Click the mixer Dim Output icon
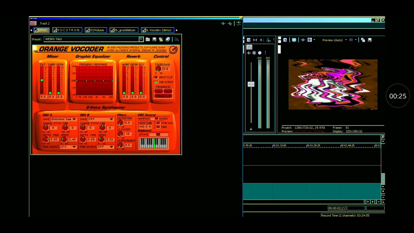The width and height of the screenshot is (414, 233). (x=262, y=40)
